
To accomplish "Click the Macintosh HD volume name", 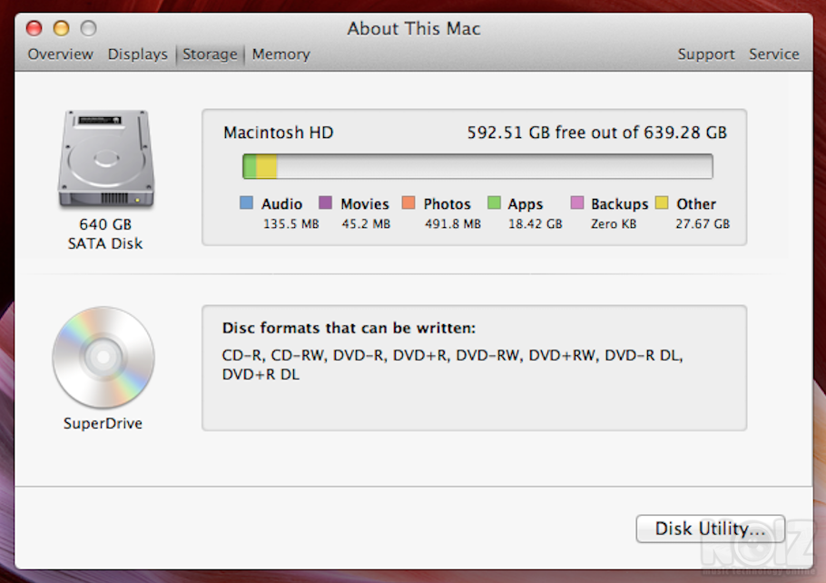I will (278, 133).
